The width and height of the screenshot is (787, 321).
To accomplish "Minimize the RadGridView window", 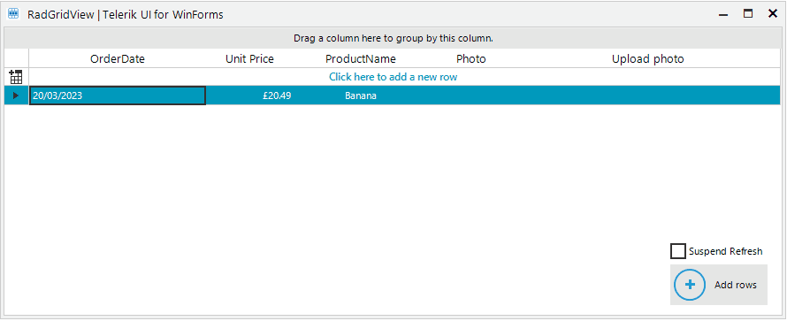I will 723,14.
